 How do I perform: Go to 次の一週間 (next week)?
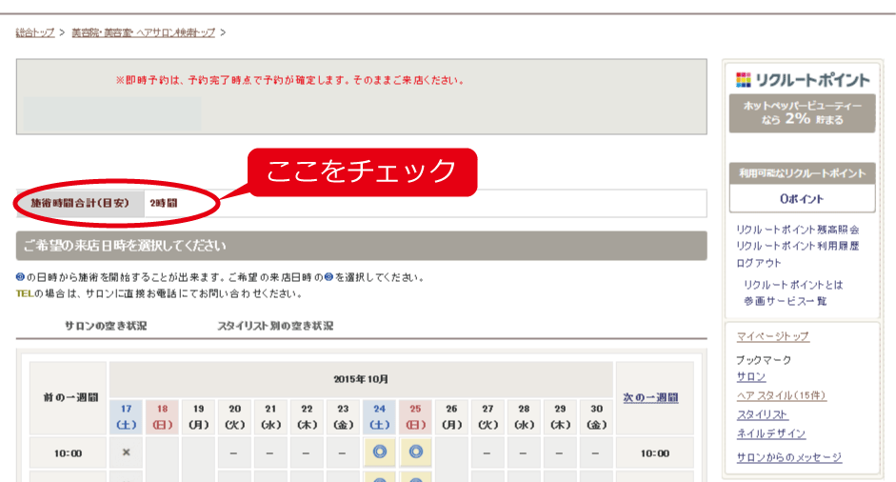(x=650, y=397)
